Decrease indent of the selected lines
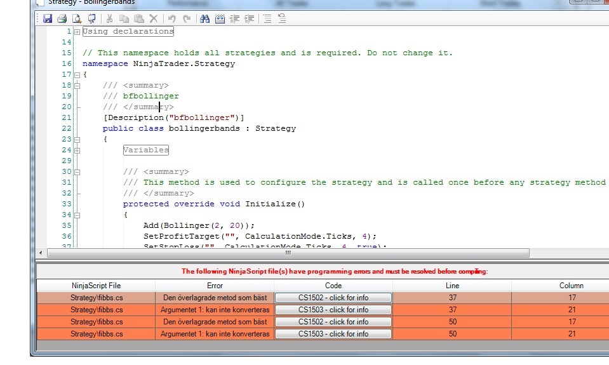Viewport: 609px width, 365px height. click(x=234, y=18)
